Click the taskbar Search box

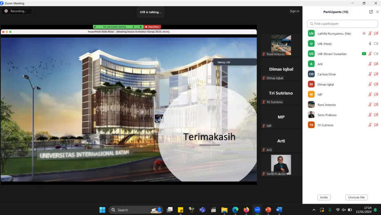[136, 210]
